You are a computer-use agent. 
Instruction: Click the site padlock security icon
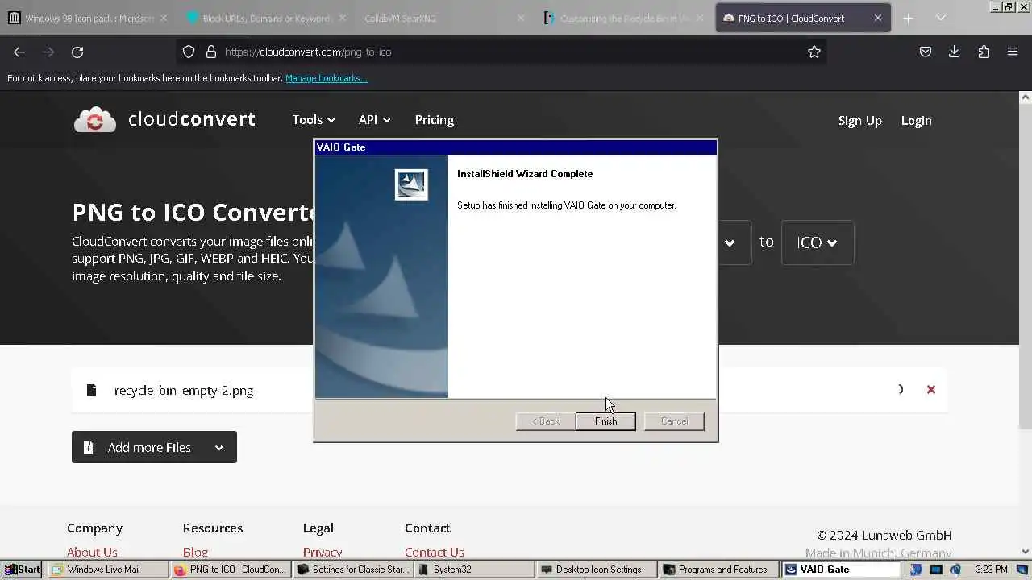(211, 52)
